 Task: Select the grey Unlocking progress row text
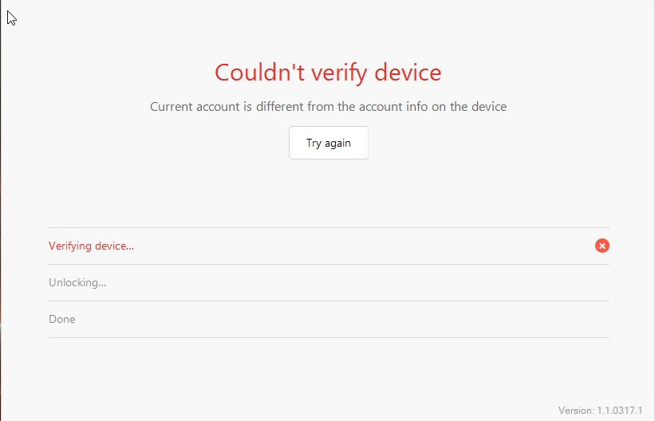[77, 282]
